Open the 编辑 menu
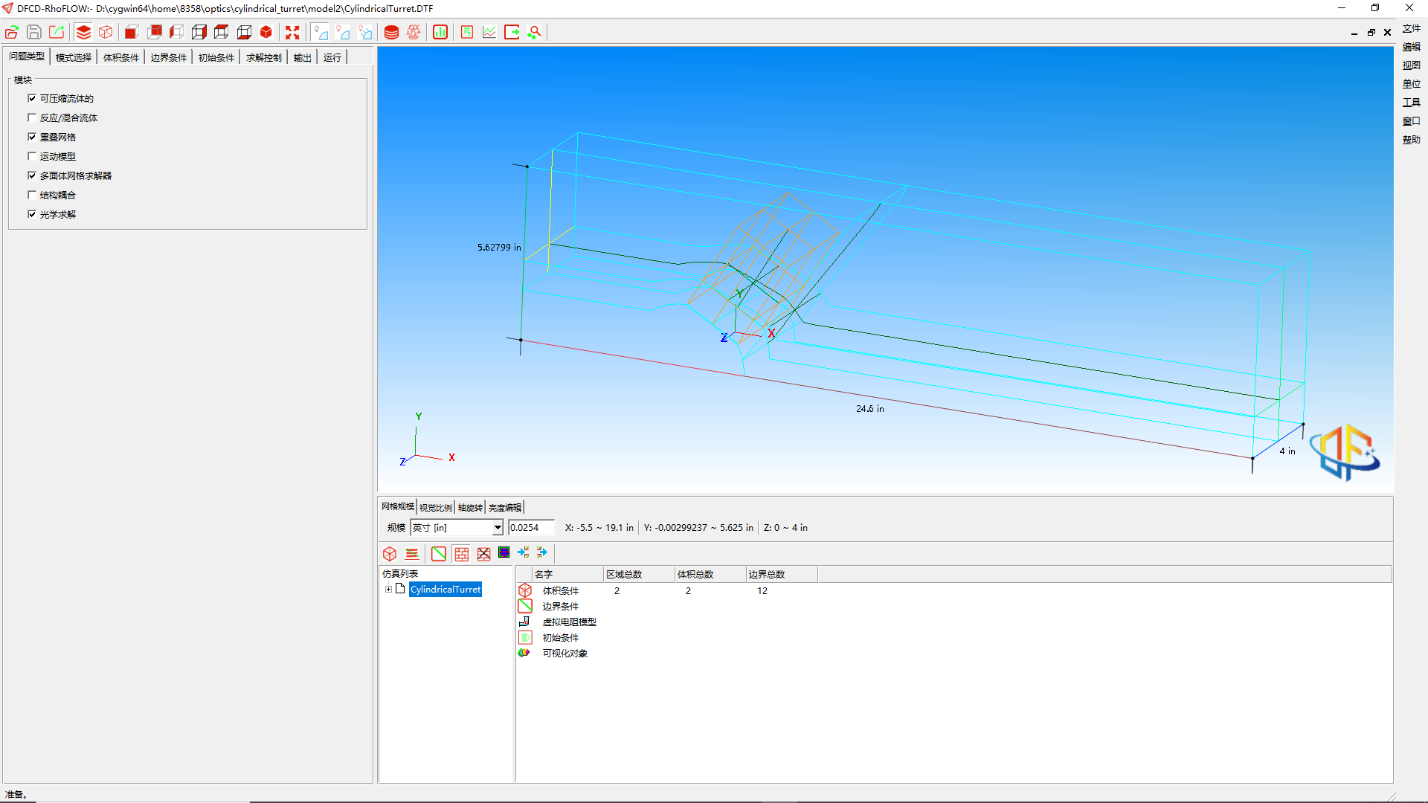Image resolution: width=1428 pixels, height=803 pixels. coord(1411,47)
